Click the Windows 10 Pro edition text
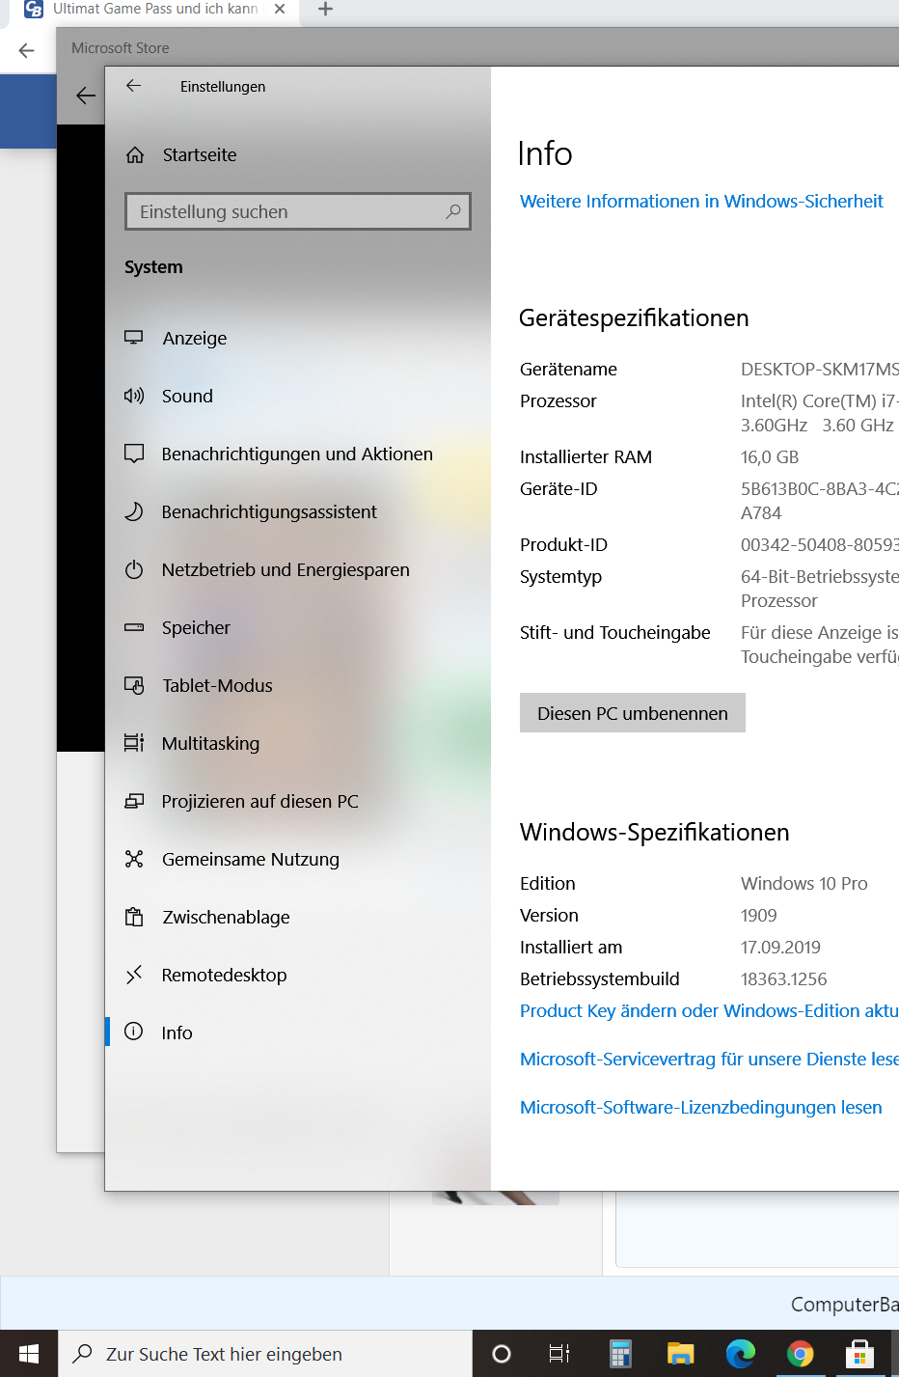This screenshot has height=1377, width=899. pyautogui.click(x=804, y=883)
